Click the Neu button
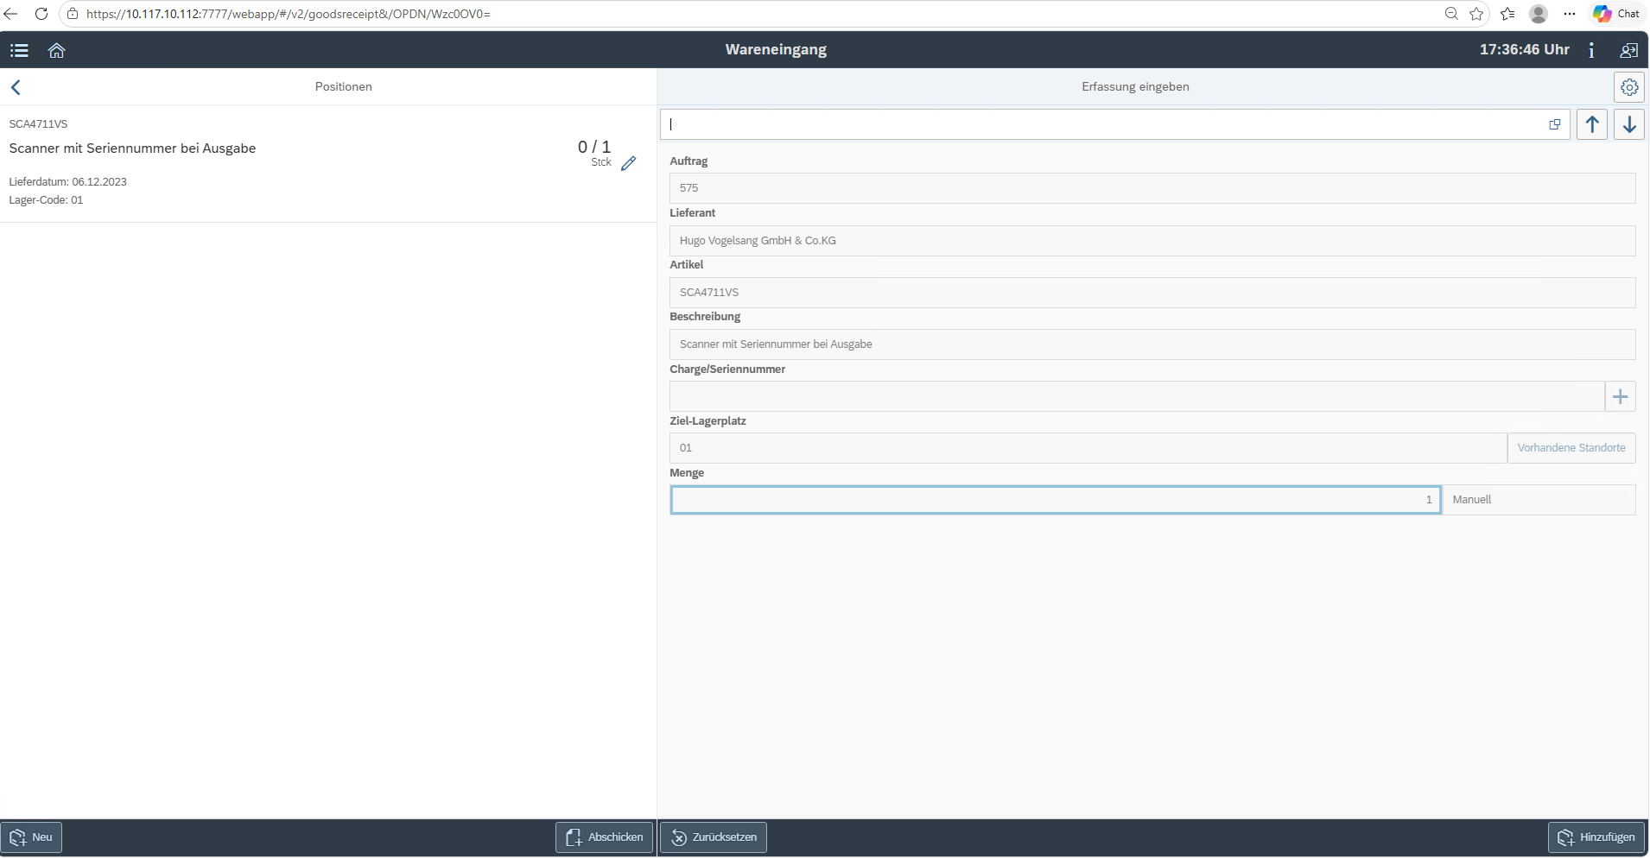This screenshot has width=1650, height=859. click(x=31, y=837)
